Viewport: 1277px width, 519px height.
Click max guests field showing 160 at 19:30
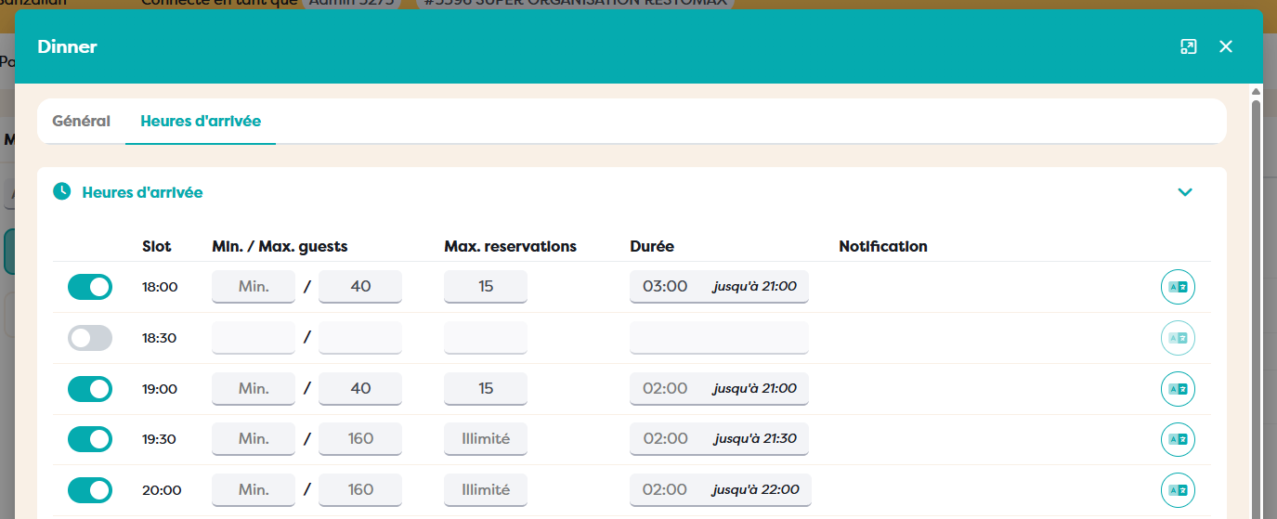click(360, 439)
